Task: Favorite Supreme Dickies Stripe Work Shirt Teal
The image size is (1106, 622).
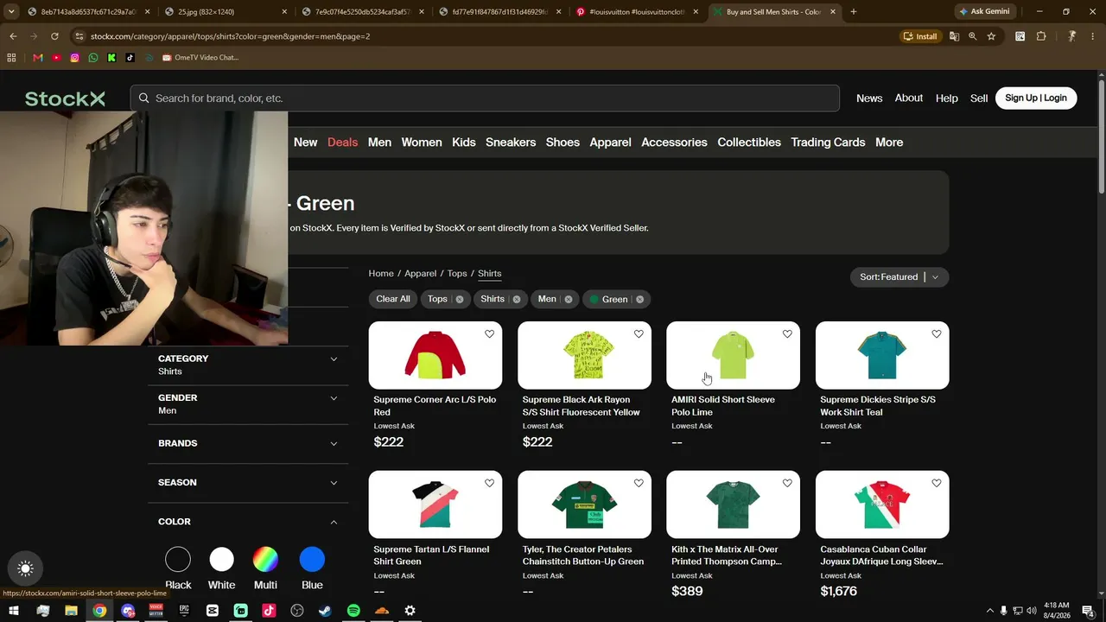Action: tap(937, 334)
